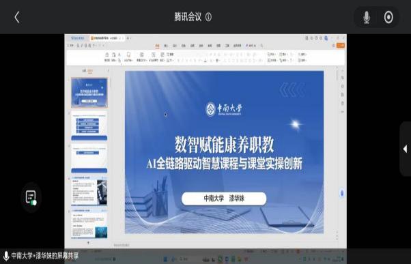Click the 中南大学 漆华妹 label on the slide
Screen dimensions: 411x264
(x=224, y=199)
